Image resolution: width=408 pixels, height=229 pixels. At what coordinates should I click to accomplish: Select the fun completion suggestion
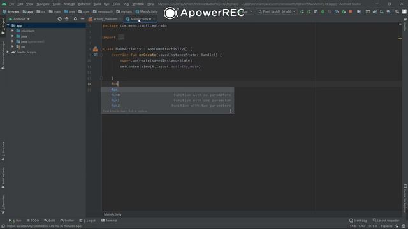pyautogui.click(x=168, y=90)
